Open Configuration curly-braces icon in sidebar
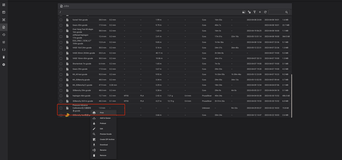342x160 pixels. coord(3,50)
